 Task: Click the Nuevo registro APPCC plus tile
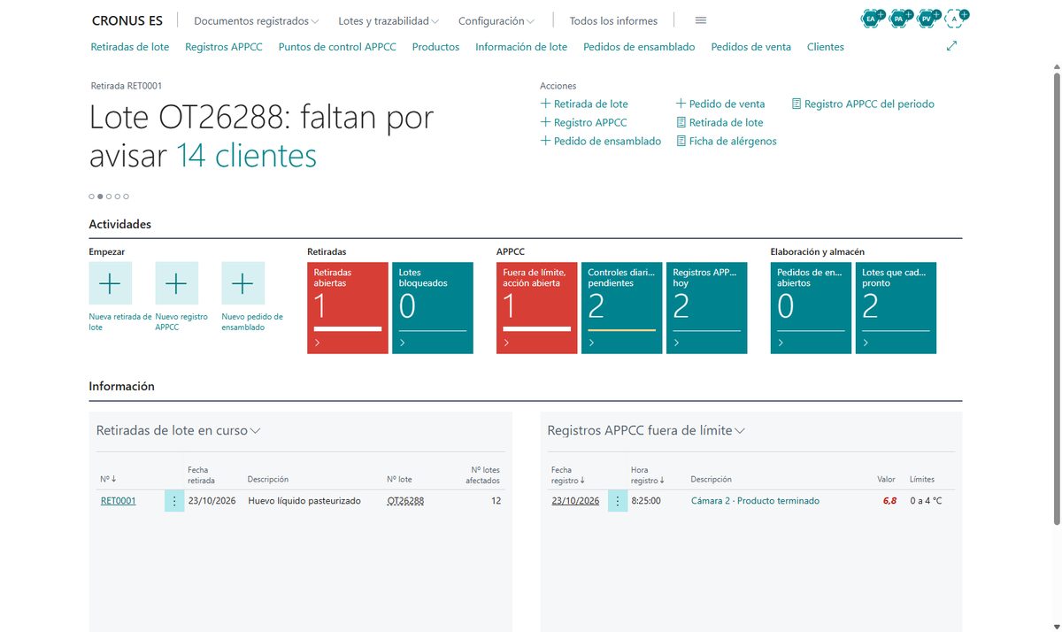point(176,283)
